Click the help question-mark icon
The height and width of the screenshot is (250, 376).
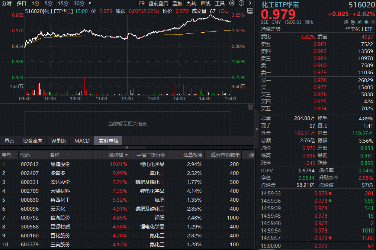241,3
